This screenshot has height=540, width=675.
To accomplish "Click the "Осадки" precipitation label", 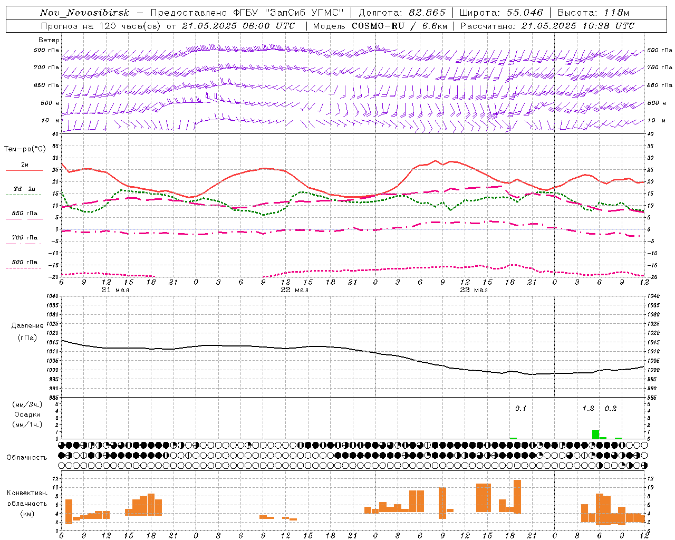I will [x=27, y=414].
